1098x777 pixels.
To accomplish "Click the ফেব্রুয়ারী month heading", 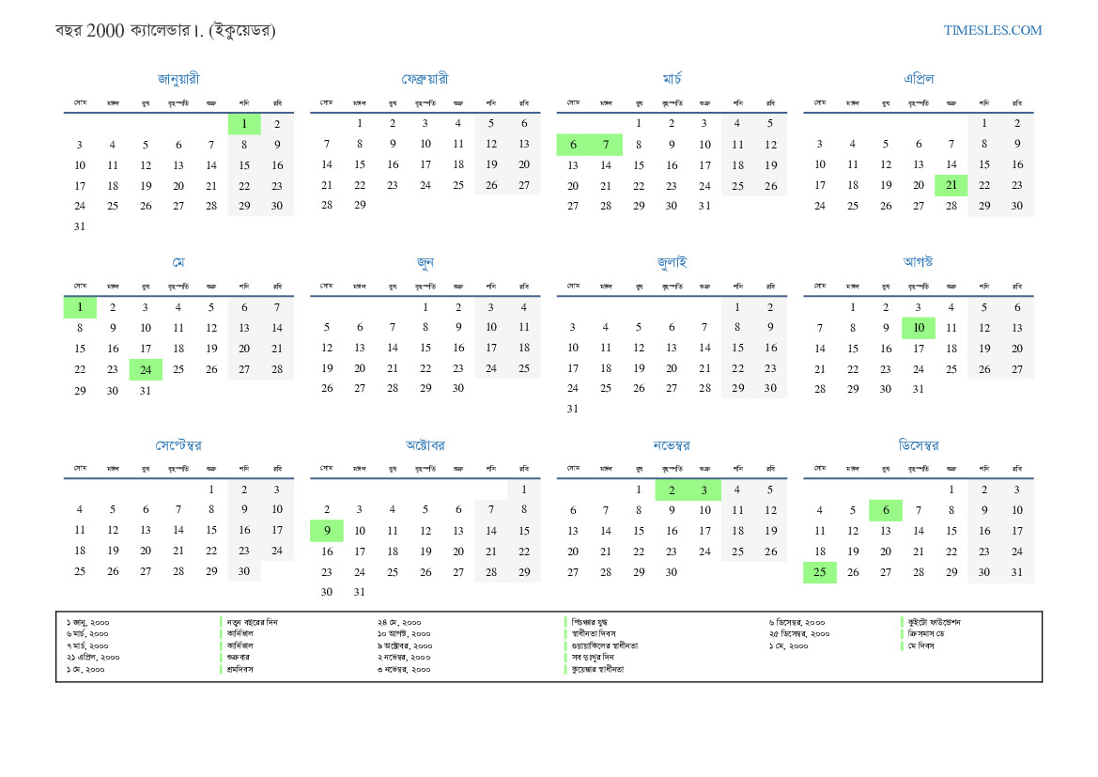I will tap(425, 79).
